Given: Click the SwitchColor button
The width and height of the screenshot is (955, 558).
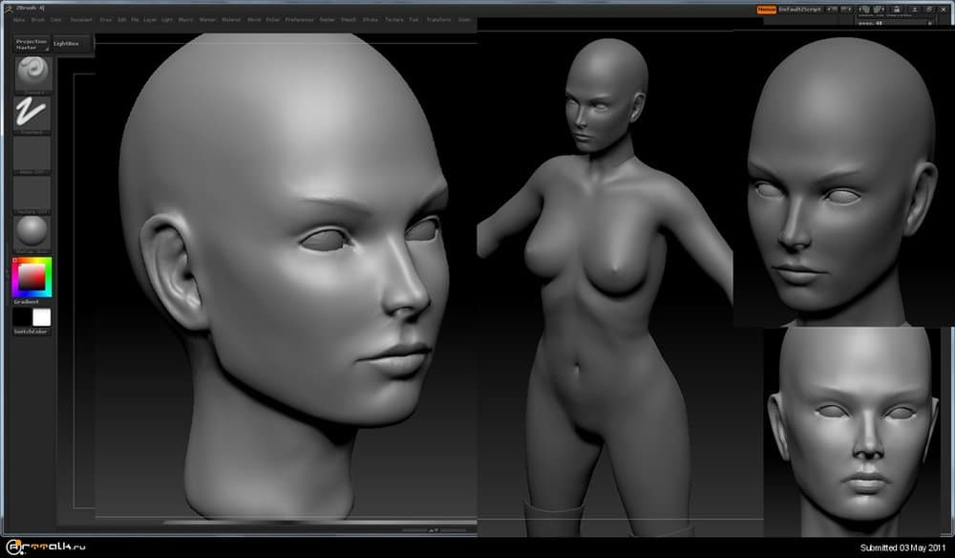Looking at the screenshot, I should [32, 332].
